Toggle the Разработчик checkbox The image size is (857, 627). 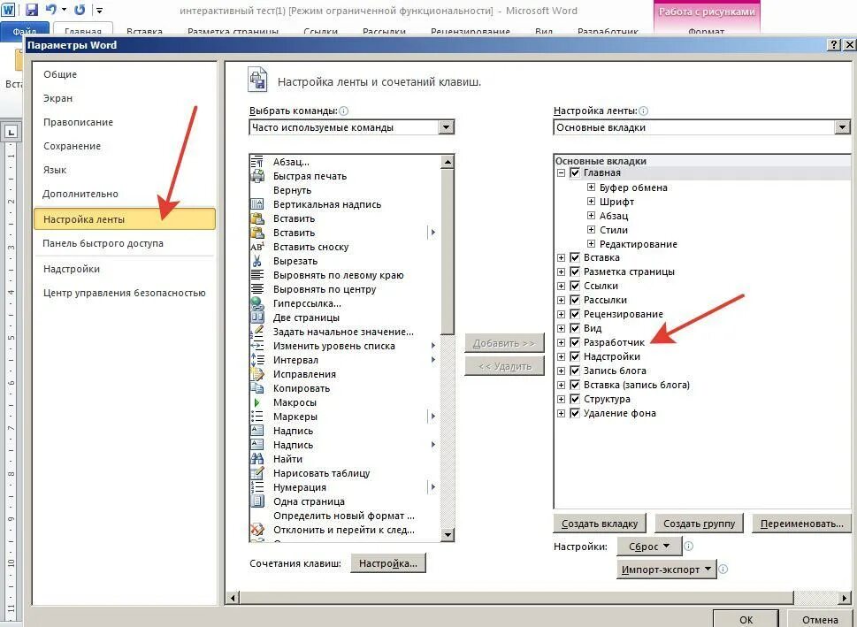[575, 342]
